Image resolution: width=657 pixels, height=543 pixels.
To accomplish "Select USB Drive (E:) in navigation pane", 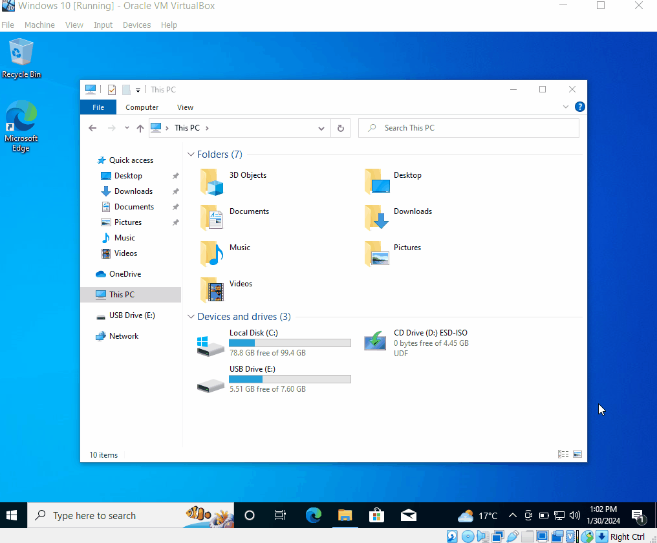I will [132, 315].
